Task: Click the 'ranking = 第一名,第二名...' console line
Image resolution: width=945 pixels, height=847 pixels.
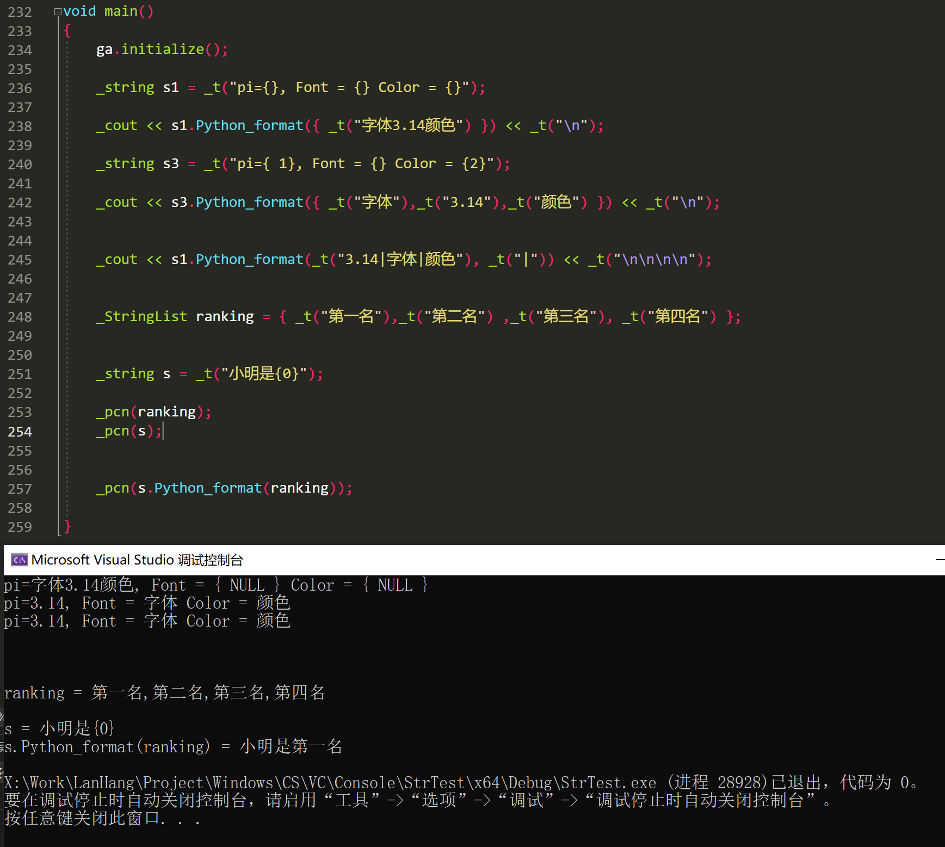Action: click(164, 693)
